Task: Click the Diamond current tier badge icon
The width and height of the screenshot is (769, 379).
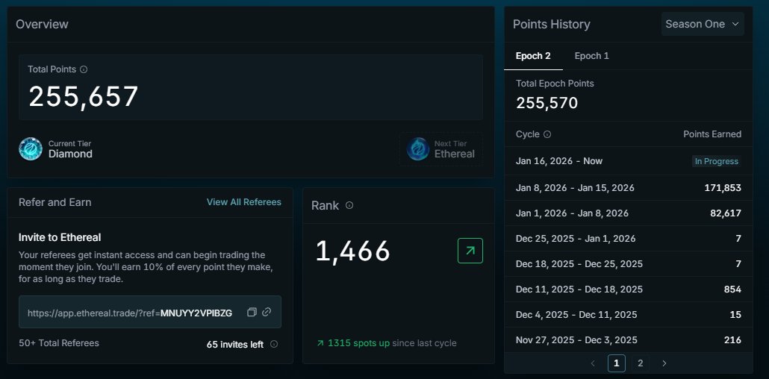Action: [x=31, y=149]
